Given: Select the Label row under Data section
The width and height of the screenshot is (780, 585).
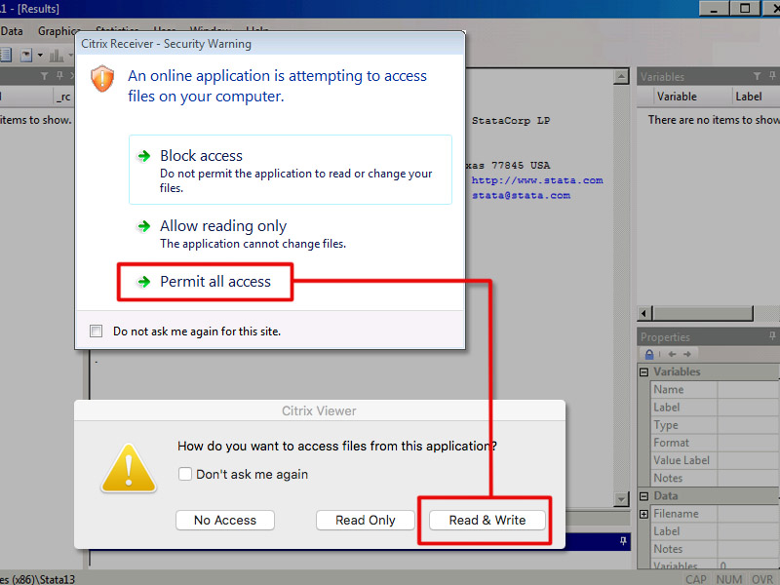Looking at the screenshot, I should [x=715, y=531].
